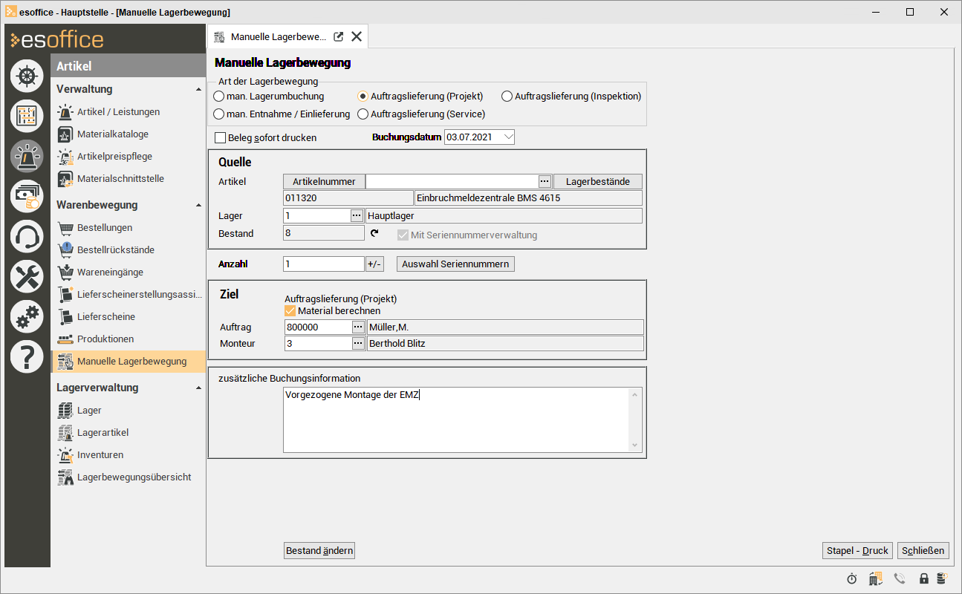Click the +/- button next to Anzahl
The width and height of the screenshot is (962, 594).
tap(374, 264)
